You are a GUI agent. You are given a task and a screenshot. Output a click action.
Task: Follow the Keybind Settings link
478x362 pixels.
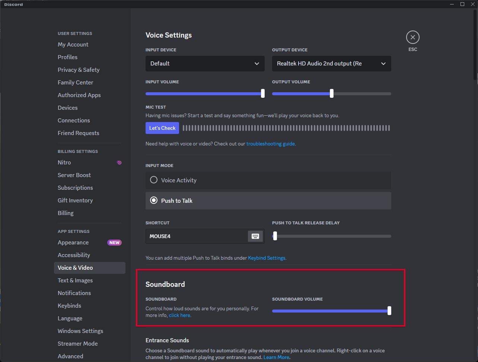[x=267, y=258]
